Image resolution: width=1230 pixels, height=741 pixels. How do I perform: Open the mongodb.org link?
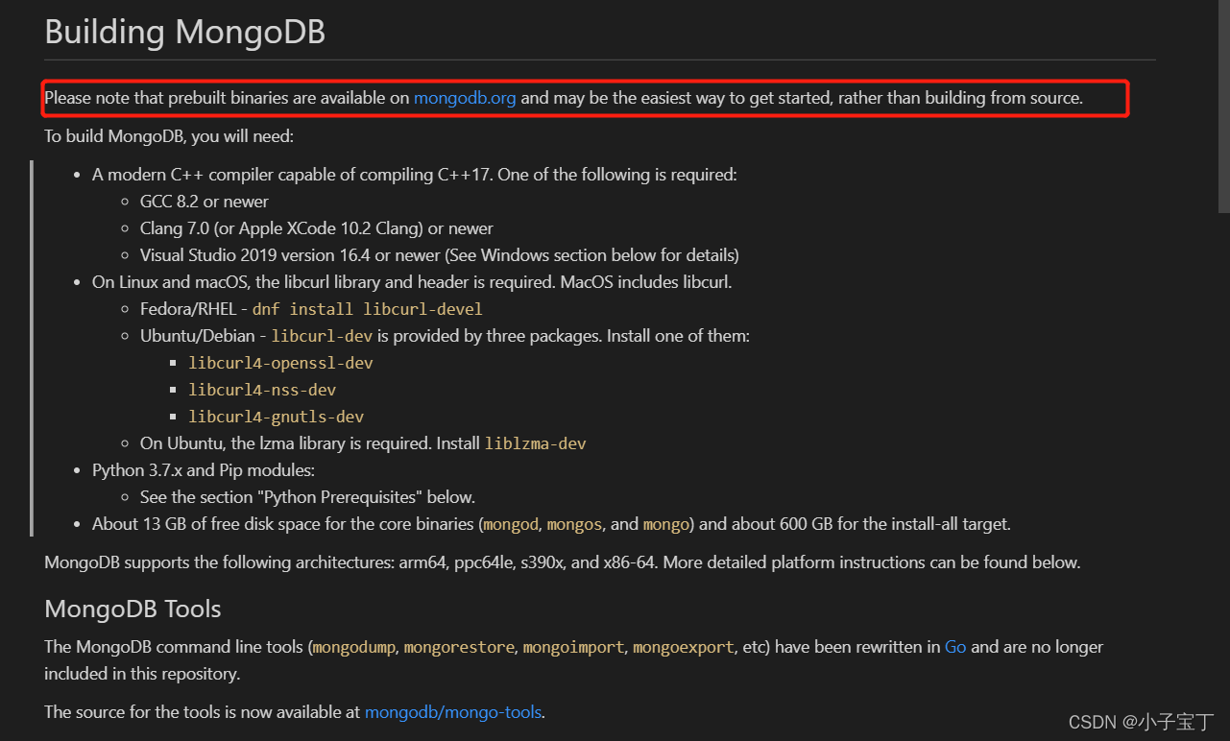point(465,98)
